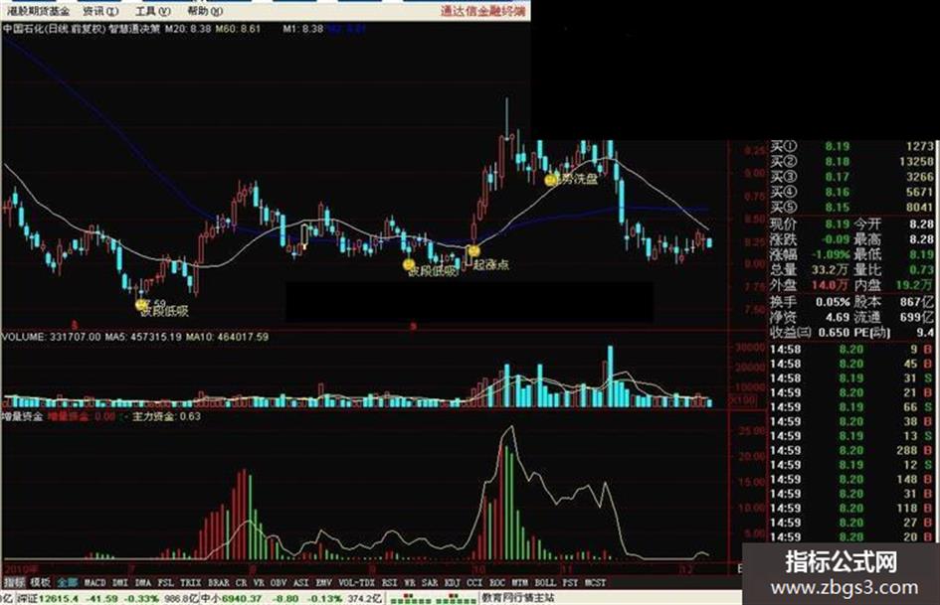Select the KDJ indicator tab

[x=453, y=582]
